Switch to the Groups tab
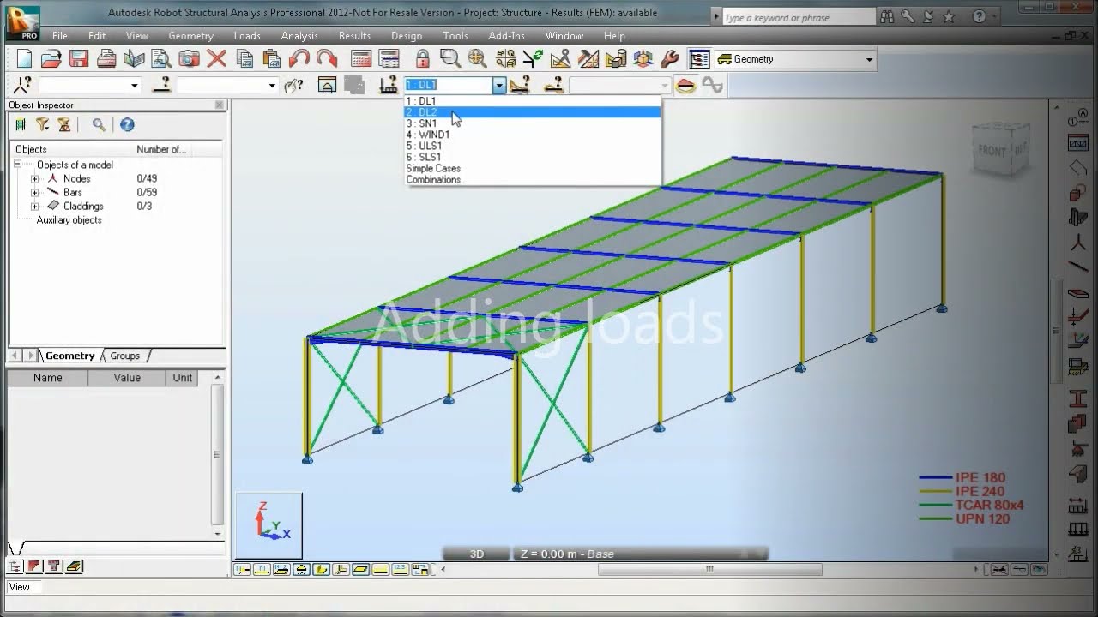This screenshot has width=1098, height=617. tap(124, 356)
